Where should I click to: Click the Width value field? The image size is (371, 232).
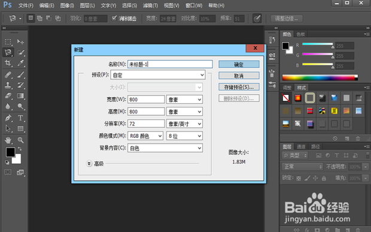pos(146,100)
